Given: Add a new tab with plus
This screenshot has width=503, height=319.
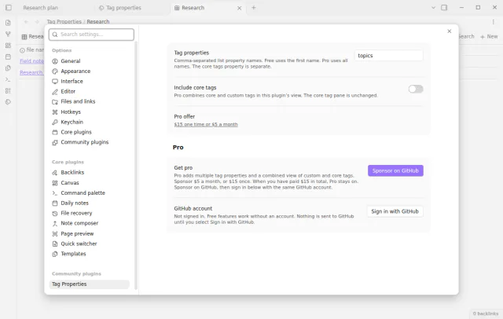Looking at the screenshot, I should coord(254,8).
